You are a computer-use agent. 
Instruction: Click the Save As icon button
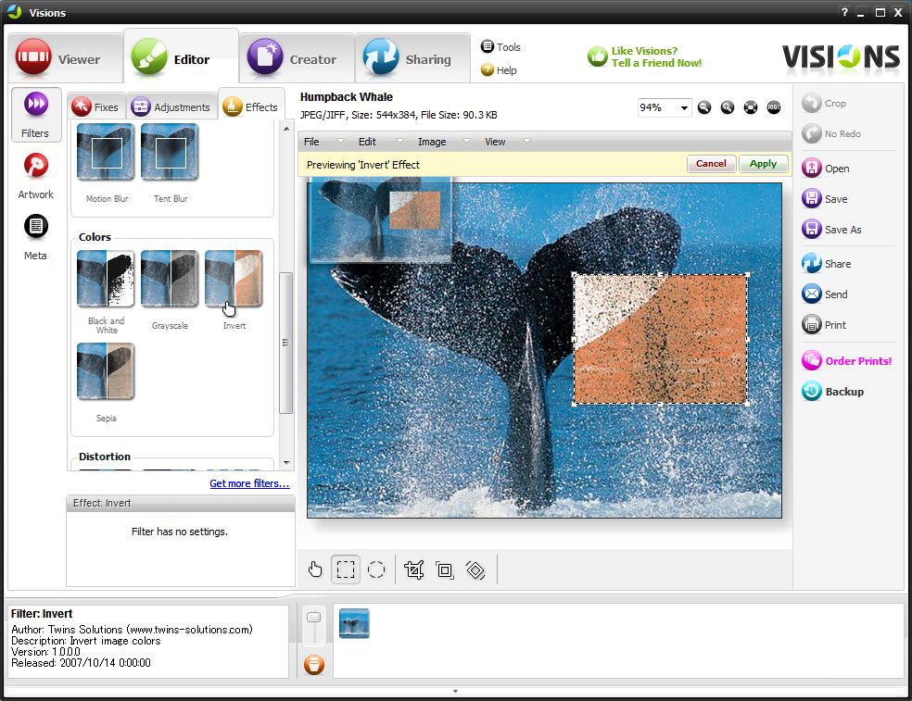(x=831, y=230)
